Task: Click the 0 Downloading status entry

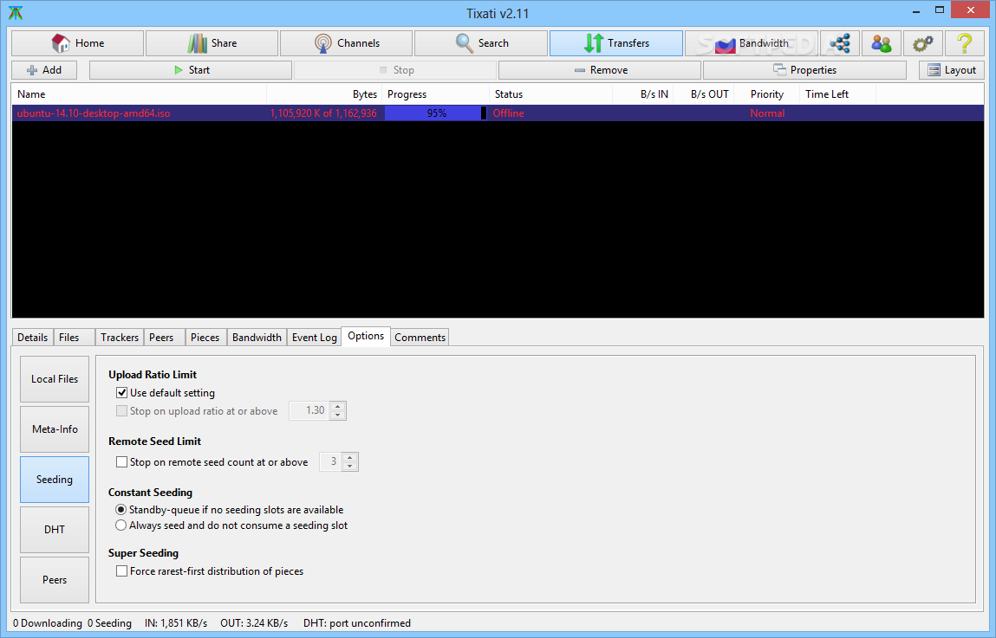Action: pyautogui.click(x=48, y=622)
